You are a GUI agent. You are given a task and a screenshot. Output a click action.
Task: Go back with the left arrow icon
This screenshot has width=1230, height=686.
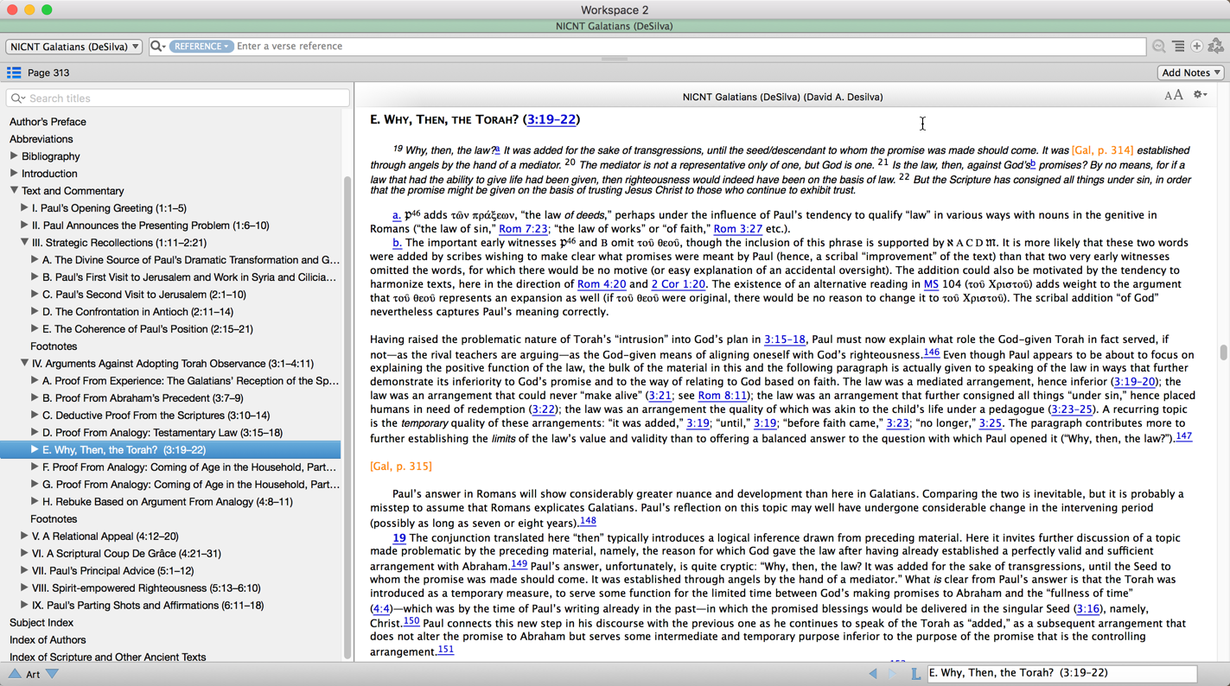(873, 673)
